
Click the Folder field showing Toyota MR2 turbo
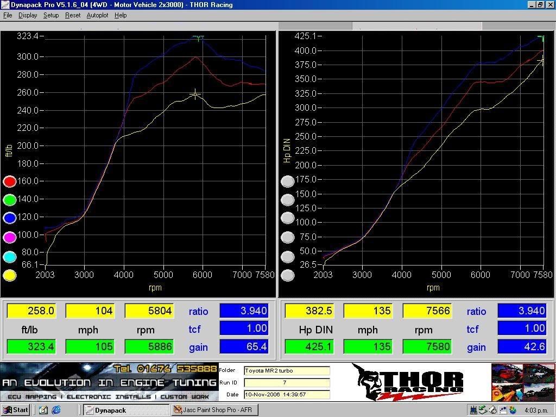click(287, 371)
